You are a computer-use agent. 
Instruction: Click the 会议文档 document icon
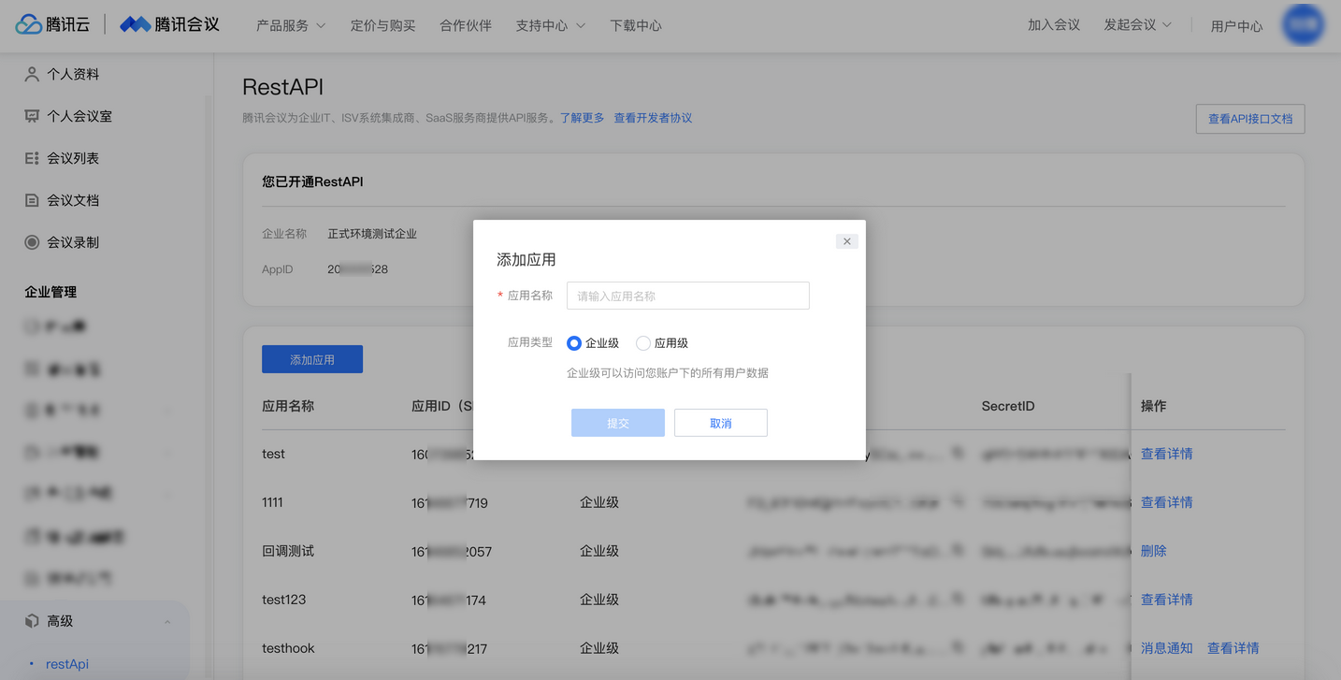coord(32,200)
